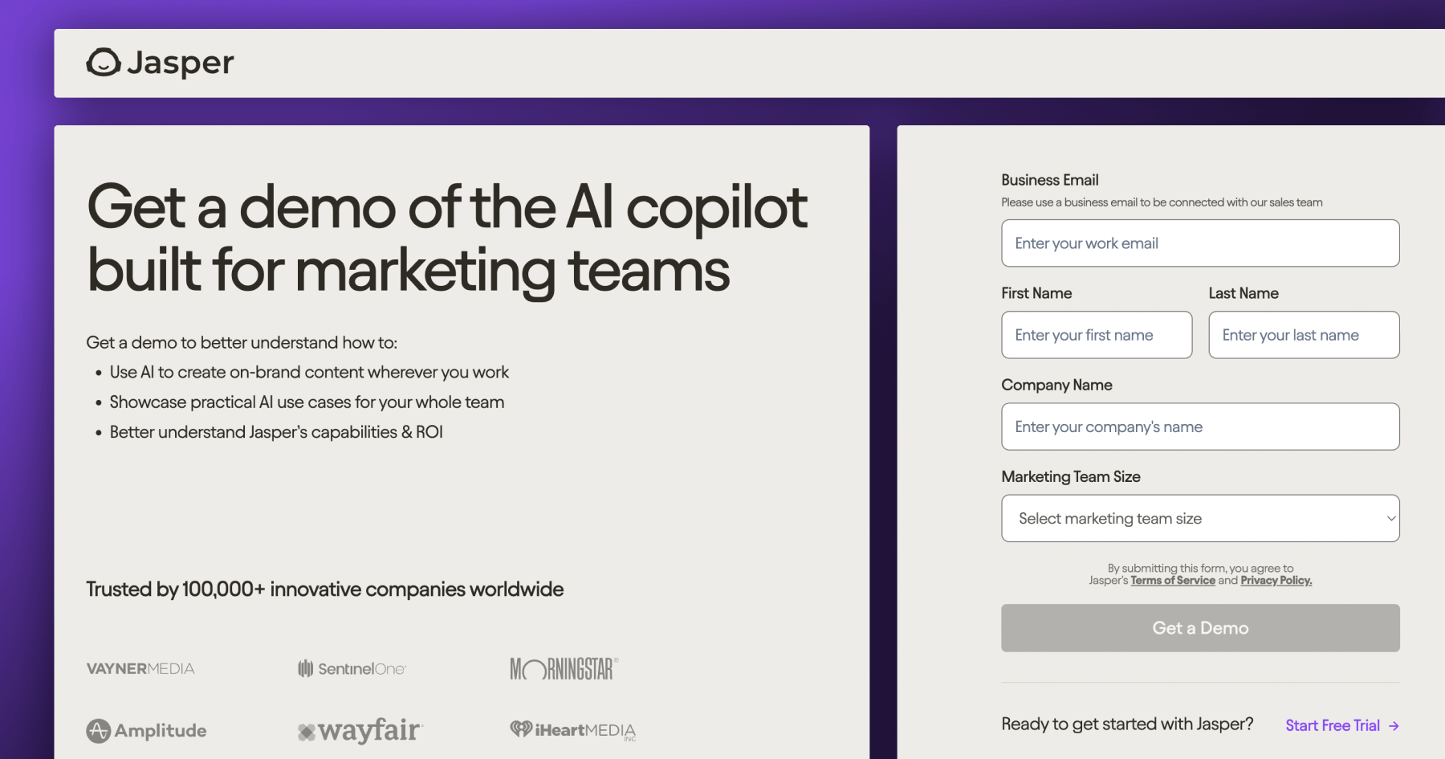Click the Morningstar logo
Screen dimensions: 1445x759
coord(564,667)
